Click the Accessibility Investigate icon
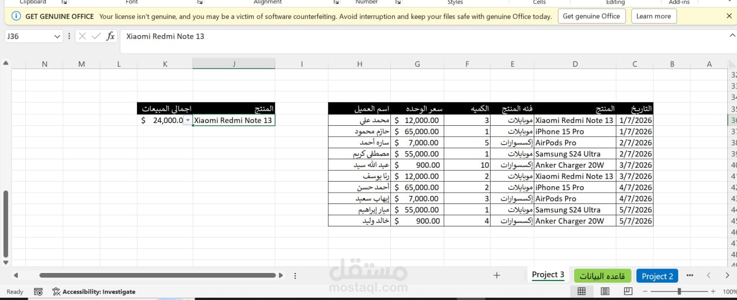737x300 pixels. (56, 291)
